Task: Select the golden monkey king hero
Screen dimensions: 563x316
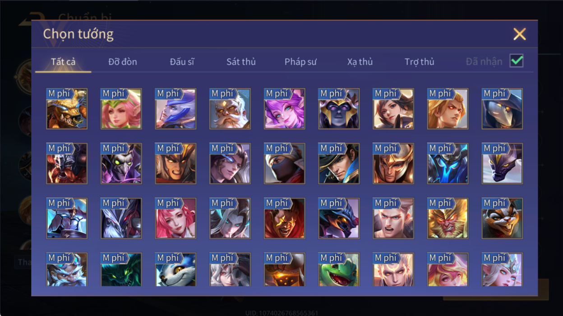Action: [x=448, y=219]
